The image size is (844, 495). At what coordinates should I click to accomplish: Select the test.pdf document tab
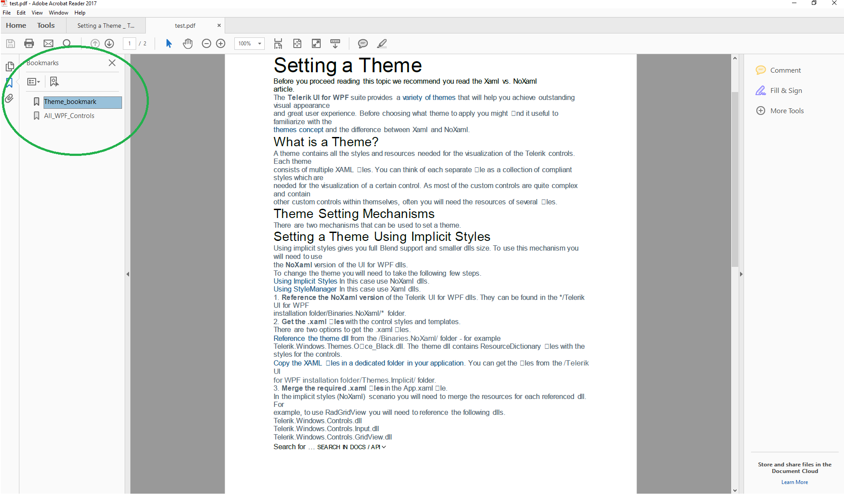[185, 26]
